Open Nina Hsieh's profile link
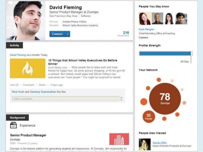This screenshot has height=152, width=203. click(18, 92)
